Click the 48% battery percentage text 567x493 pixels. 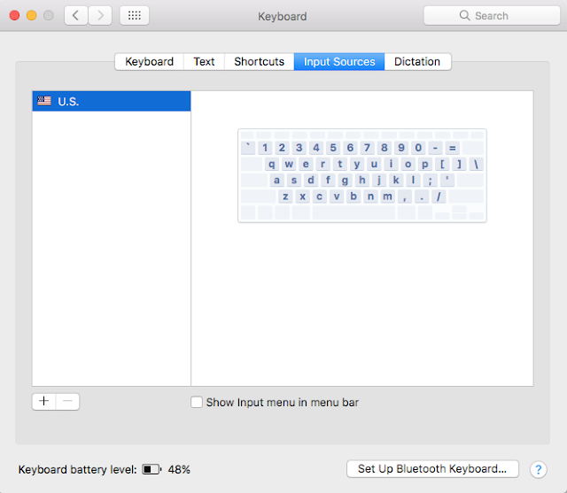pos(179,469)
